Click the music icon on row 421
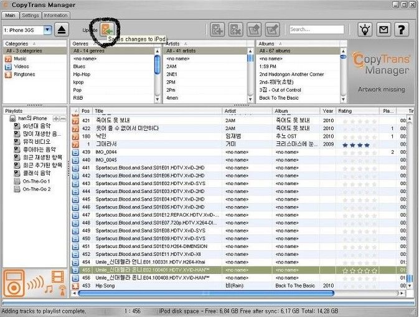Image resolution: width=419 pixels, height=317 pixels. coord(75,121)
